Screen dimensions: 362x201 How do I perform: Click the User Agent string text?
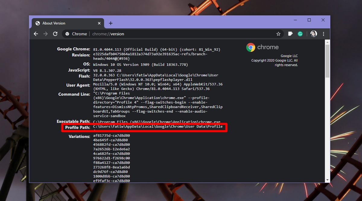point(158,87)
